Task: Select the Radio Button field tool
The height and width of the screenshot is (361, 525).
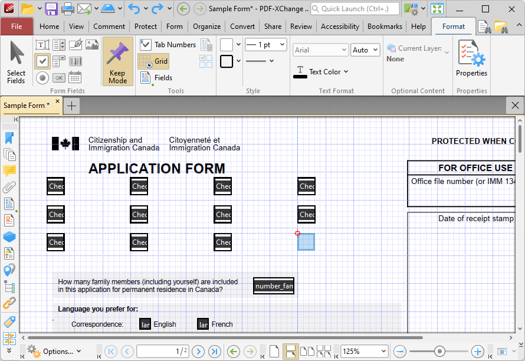Action: click(x=42, y=78)
